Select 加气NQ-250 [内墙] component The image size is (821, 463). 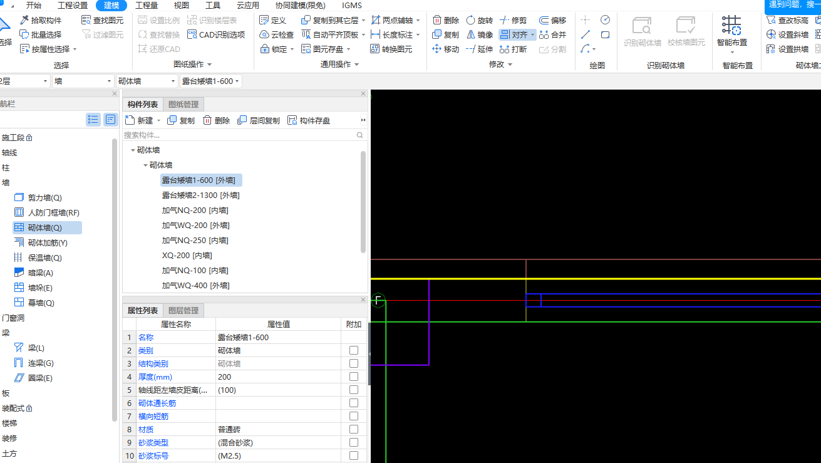point(195,240)
